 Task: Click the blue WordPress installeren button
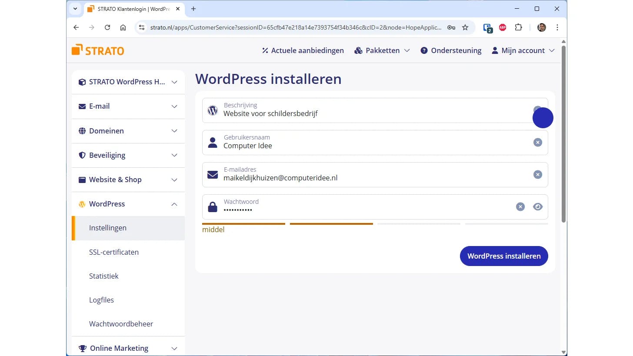504,256
